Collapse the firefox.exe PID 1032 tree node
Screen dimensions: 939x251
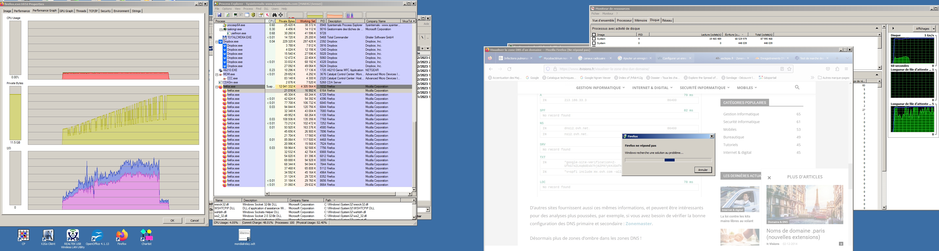pyautogui.click(x=217, y=87)
